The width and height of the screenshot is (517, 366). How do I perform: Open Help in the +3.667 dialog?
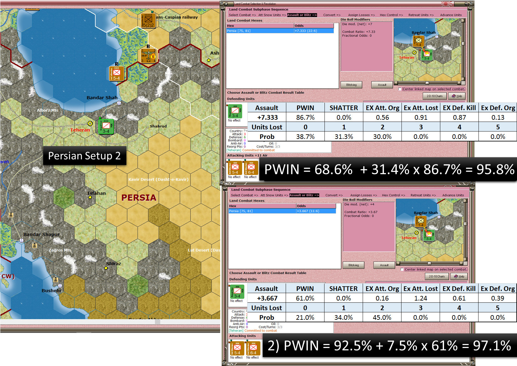tap(459, 276)
